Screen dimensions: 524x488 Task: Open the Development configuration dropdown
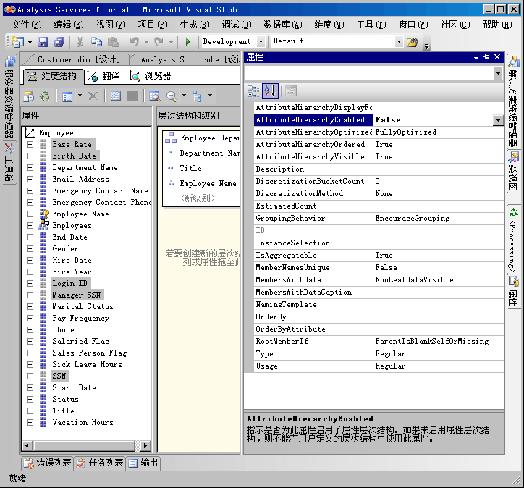click(x=261, y=42)
